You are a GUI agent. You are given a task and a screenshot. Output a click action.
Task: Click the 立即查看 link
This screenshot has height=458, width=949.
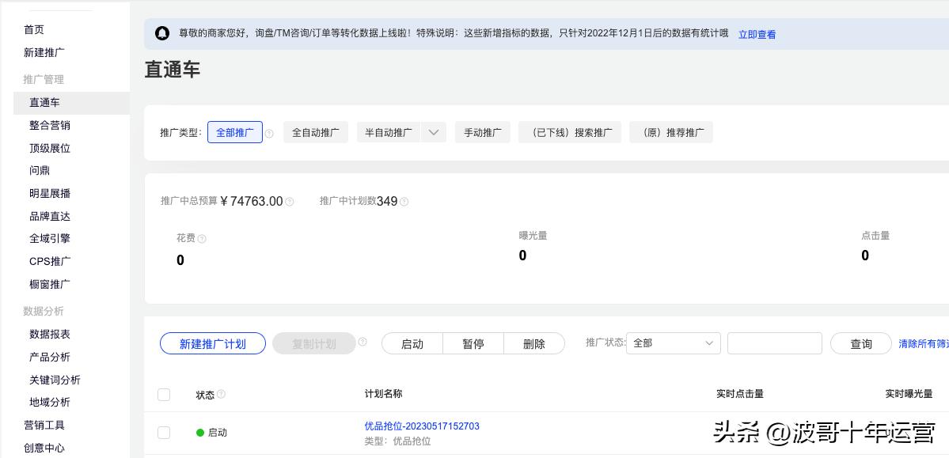click(x=757, y=34)
